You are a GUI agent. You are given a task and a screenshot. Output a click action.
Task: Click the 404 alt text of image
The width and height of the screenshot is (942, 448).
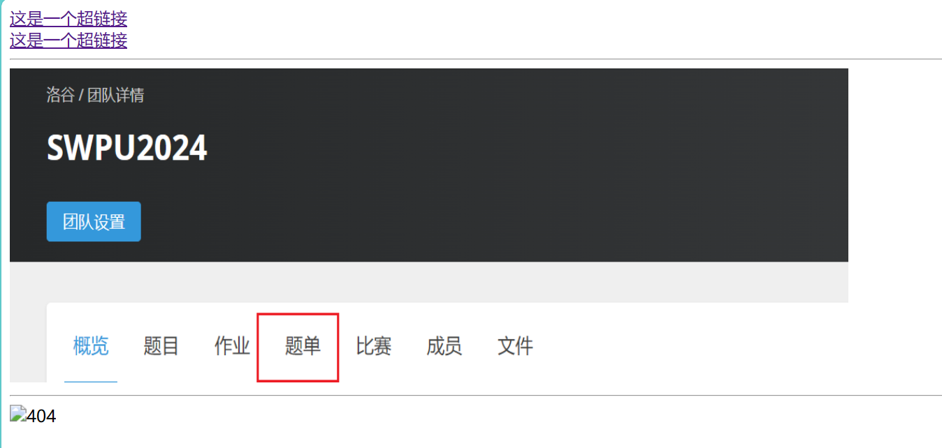click(41, 417)
